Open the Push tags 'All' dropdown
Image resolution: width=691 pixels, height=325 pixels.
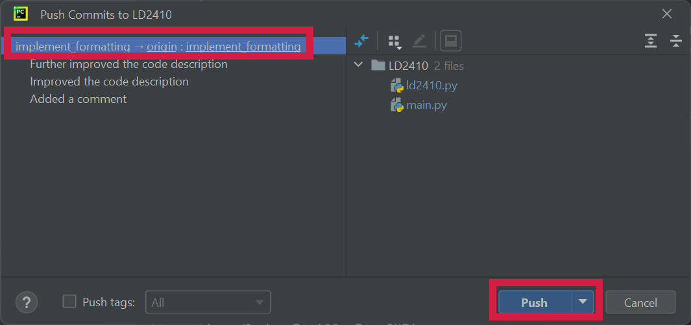point(208,302)
